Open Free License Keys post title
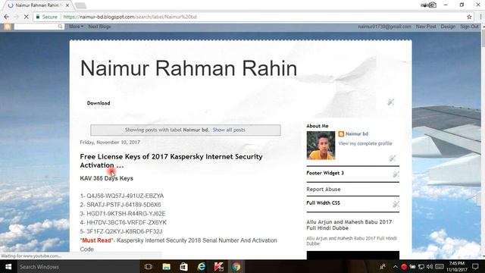This screenshot has height=273, width=485. pyautogui.click(x=171, y=161)
